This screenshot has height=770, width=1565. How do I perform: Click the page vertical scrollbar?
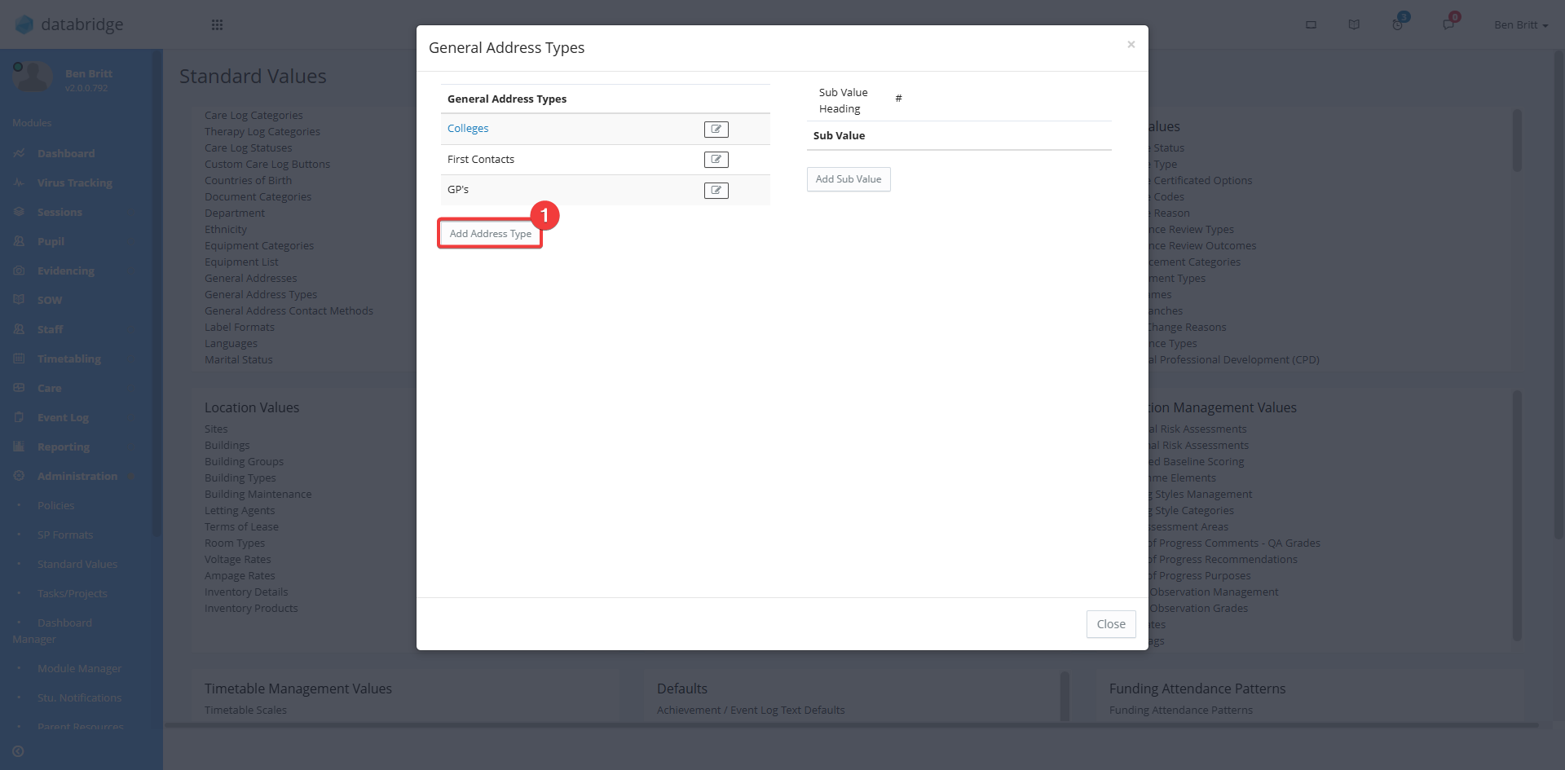click(1559, 293)
